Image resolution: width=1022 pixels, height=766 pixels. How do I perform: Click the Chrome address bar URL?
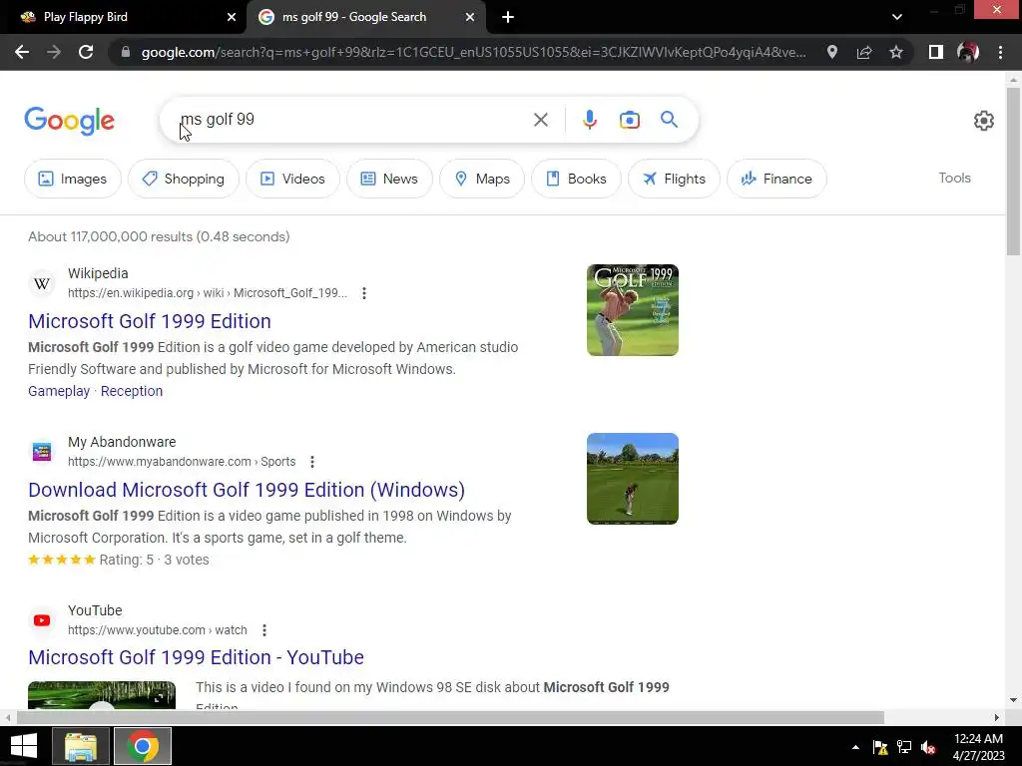pos(473,52)
